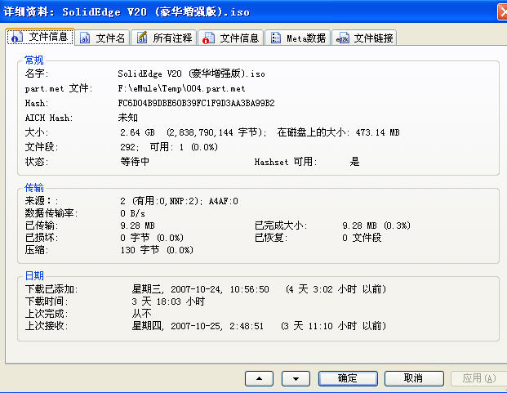Switch to the 文件链接 tab
This screenshot has height=393, width=507.
point(364,38)
